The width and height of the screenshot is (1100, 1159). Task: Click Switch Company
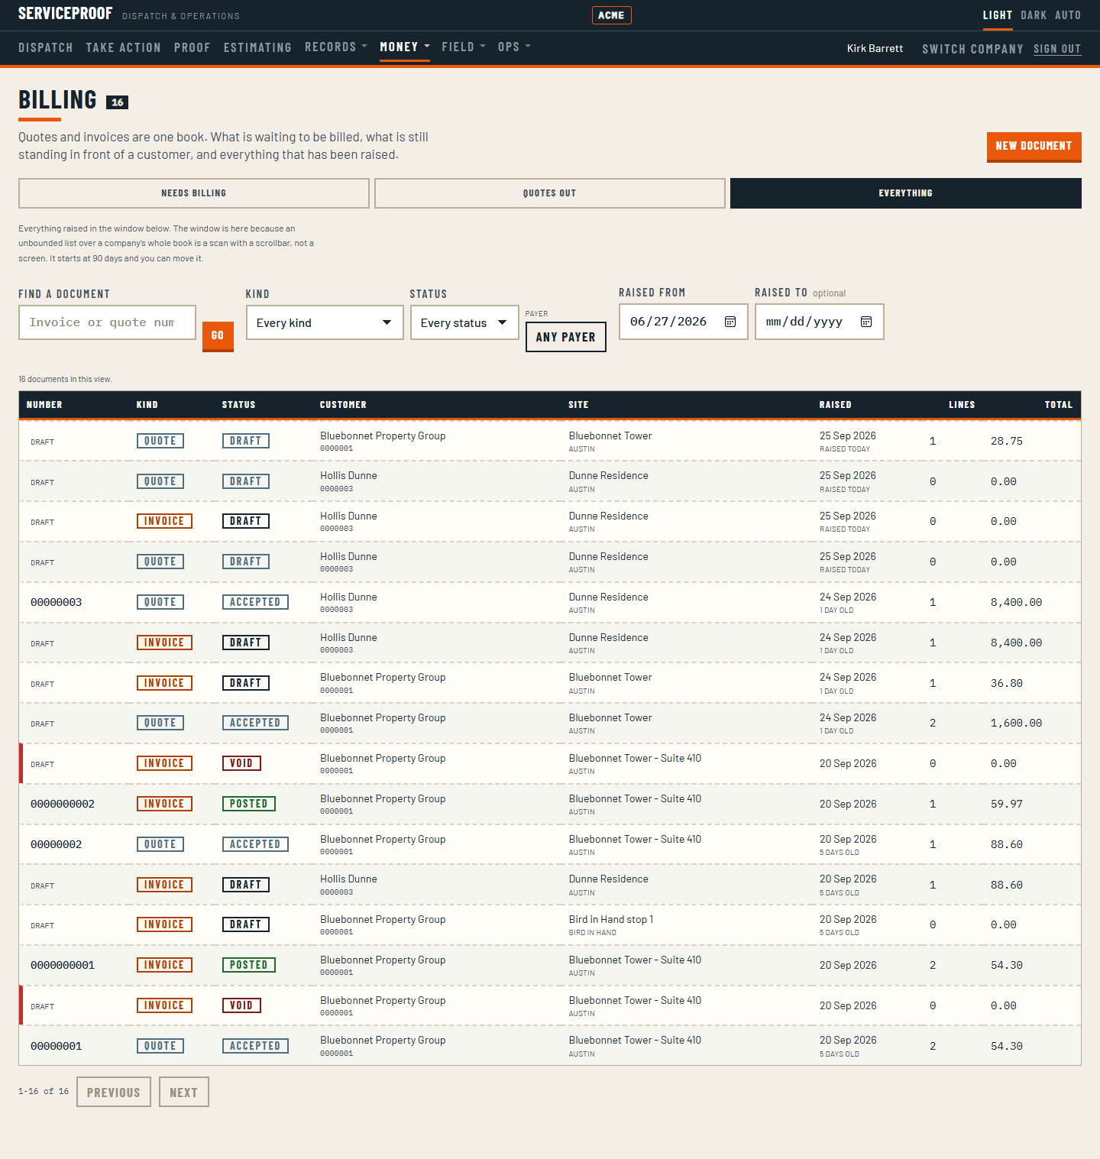pos(972,49)
